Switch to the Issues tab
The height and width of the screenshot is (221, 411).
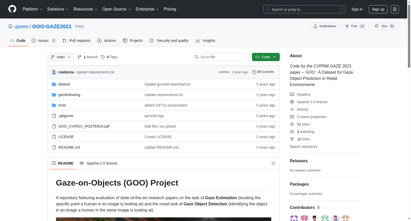coord(44,41)
